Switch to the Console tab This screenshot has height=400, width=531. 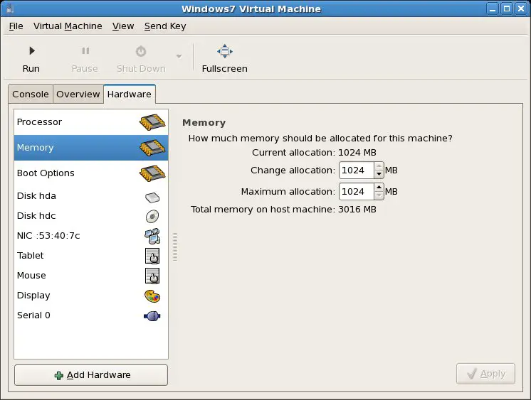(31, 94)
